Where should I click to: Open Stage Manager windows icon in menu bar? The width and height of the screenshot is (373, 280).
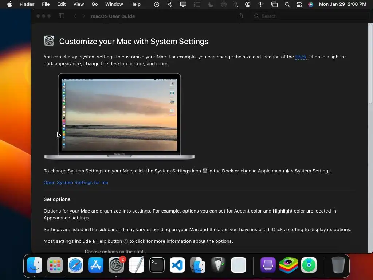click(x=274, y=4)
